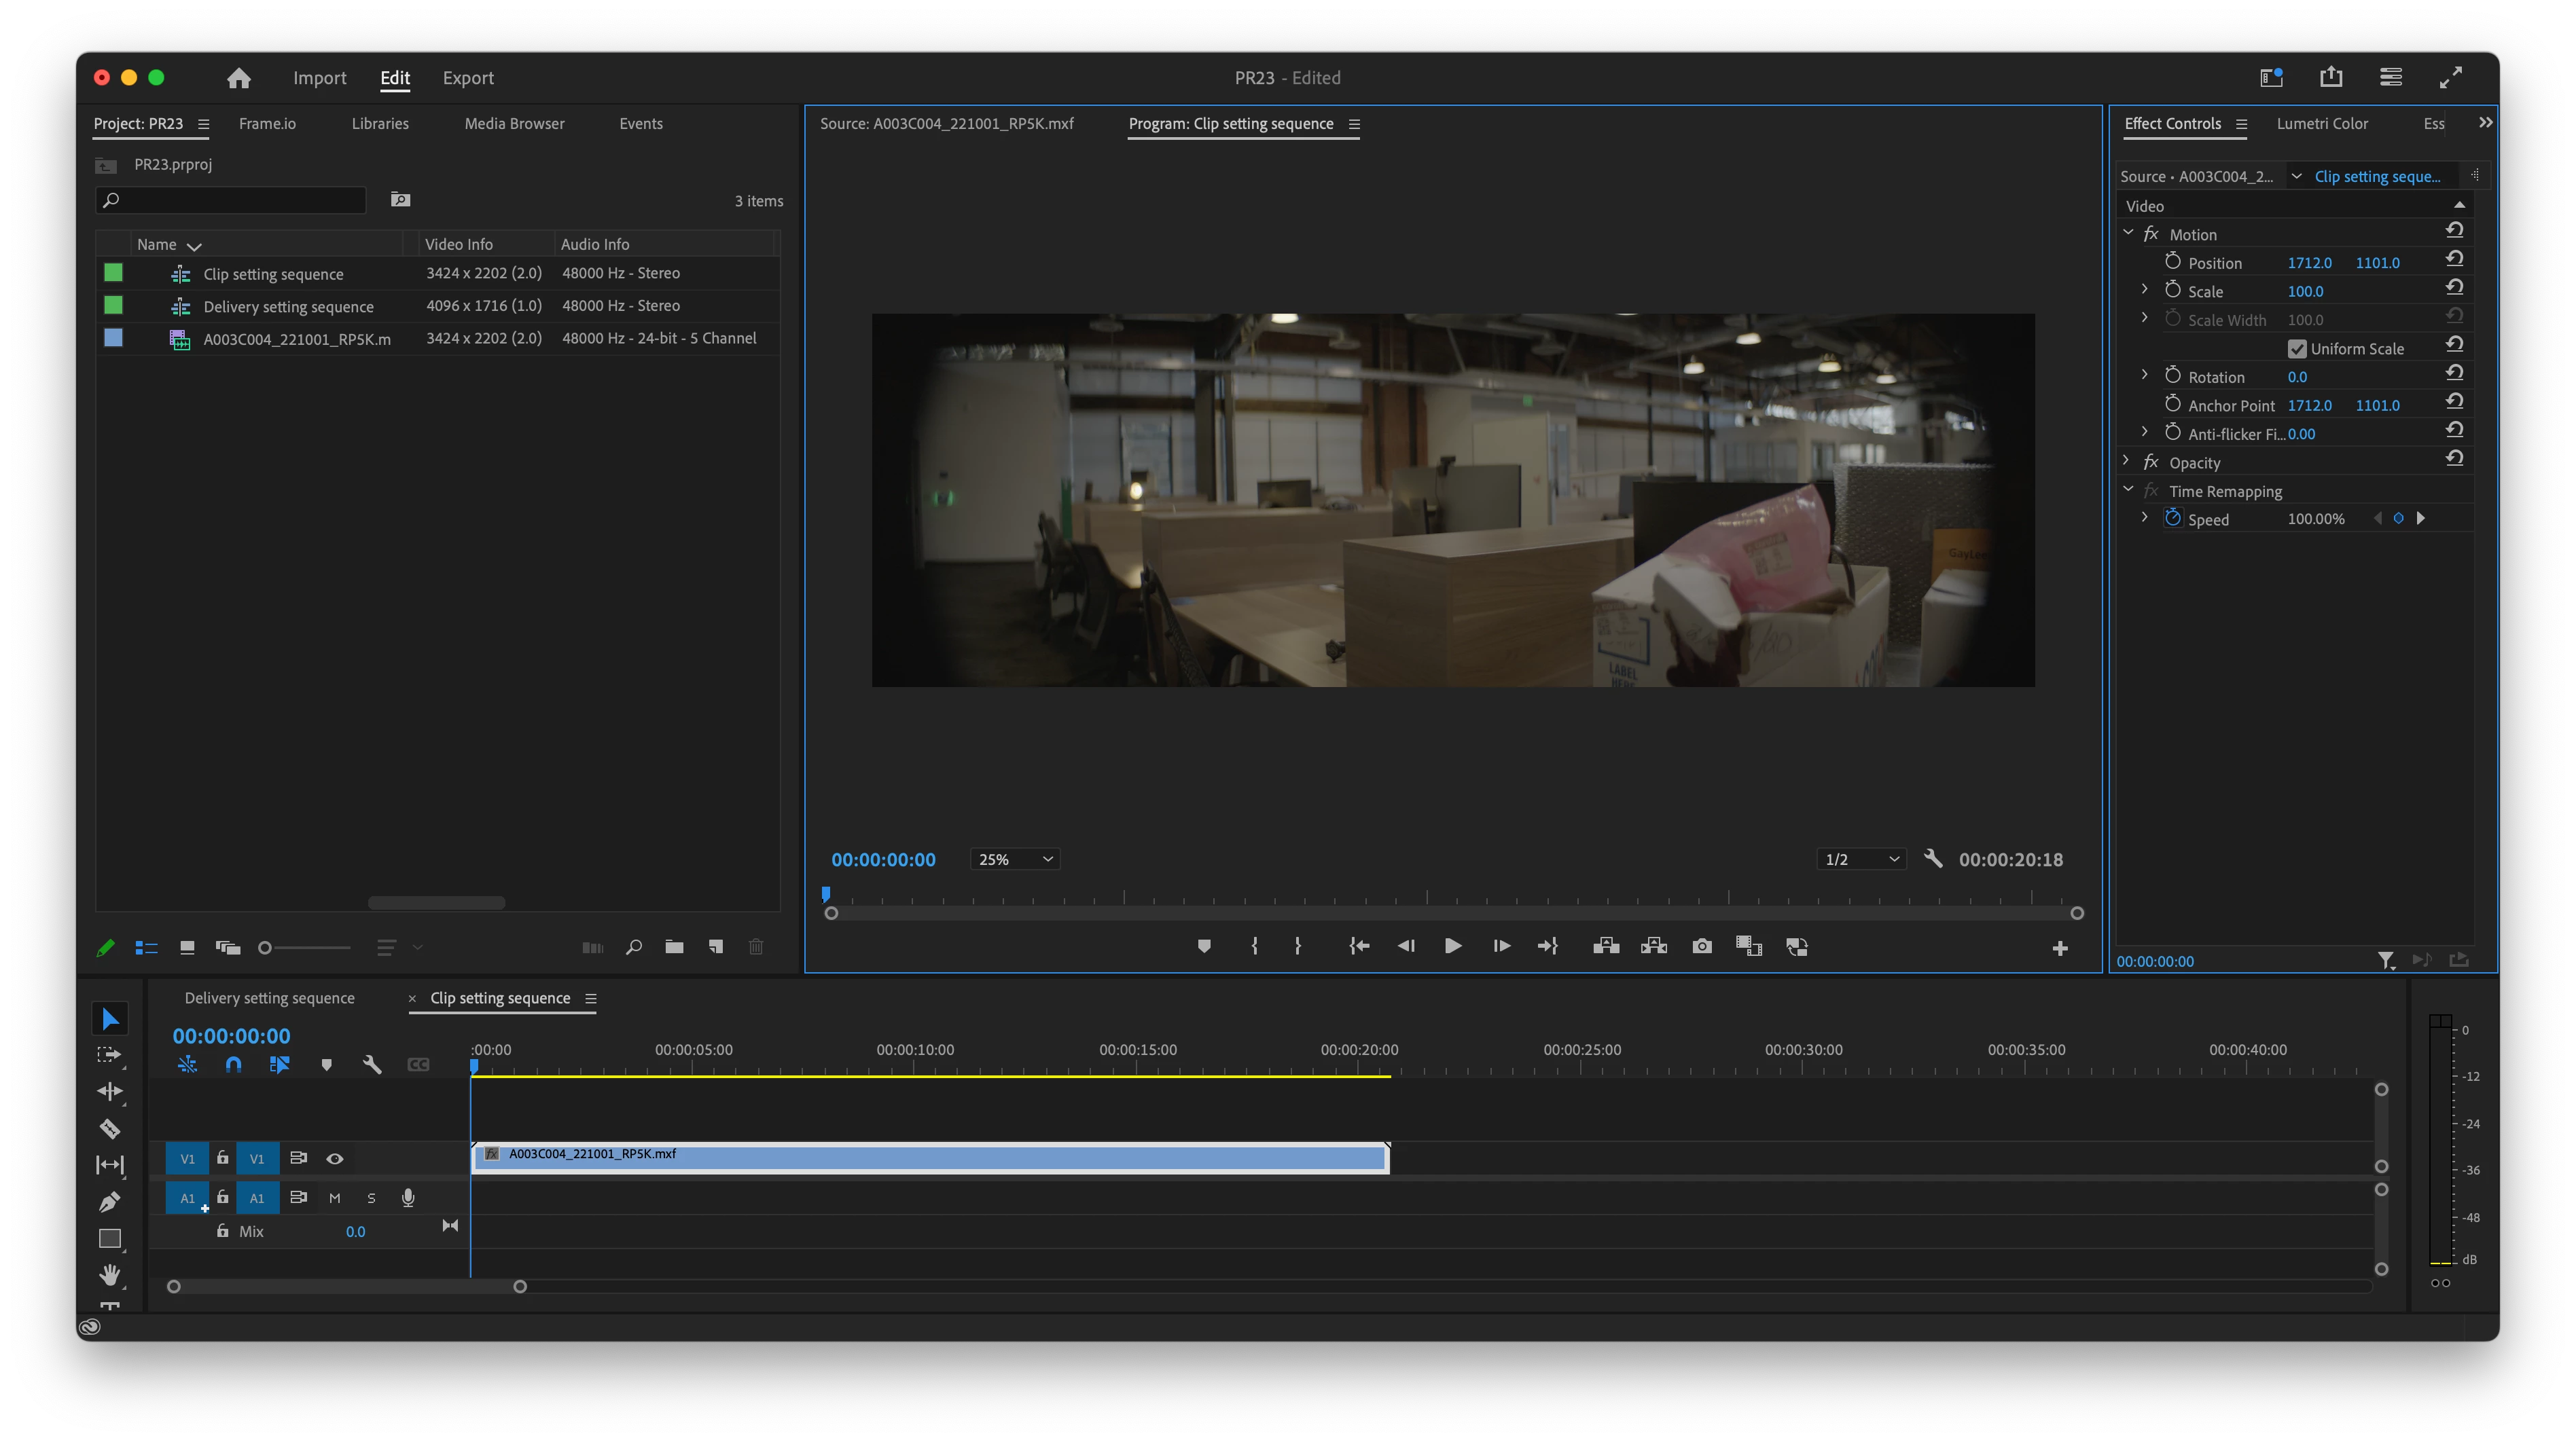Click the Project panel search field
Screen dimensions: 2576x1442
pyautogui.click(x=240, y=200)
